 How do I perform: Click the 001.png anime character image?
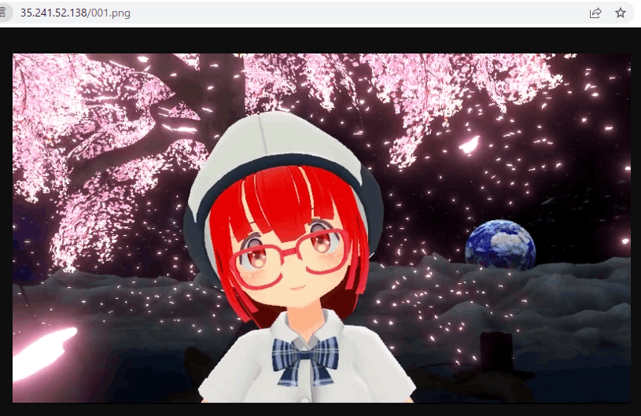[x=322, y=228]
